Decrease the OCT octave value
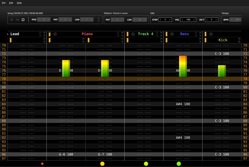Viewport: 249px width, 167px height. click(x=207, y=20)
